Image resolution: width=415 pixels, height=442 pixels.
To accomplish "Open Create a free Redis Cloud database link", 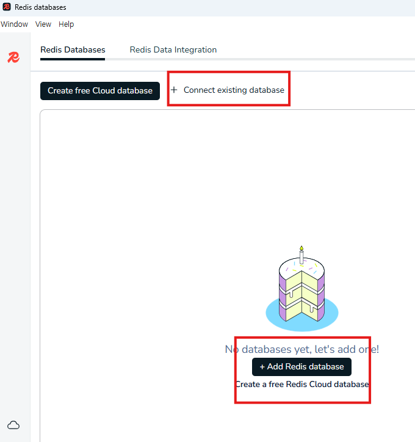I will (302, 384).
